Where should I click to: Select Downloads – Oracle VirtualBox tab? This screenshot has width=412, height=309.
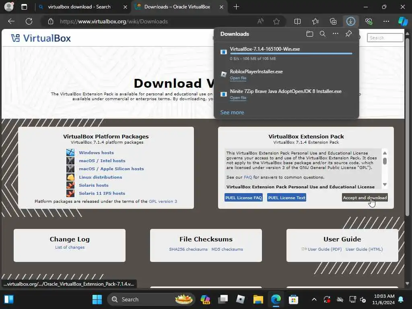(177, 7)
